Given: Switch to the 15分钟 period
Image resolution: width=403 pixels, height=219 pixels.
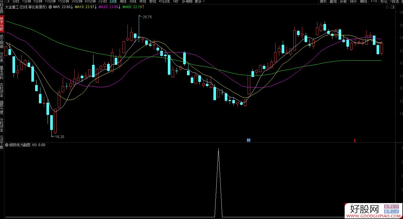Looking at the screenshot, I should pos(64,1).
